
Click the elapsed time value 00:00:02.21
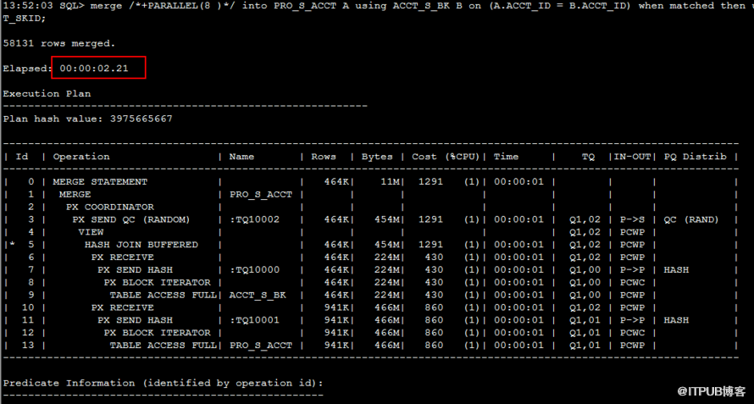[94, 69]
